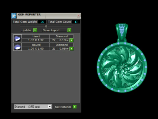Screen dimensions: 158x119
Task: Click the Update label button
Action: [x=27, y=30]
